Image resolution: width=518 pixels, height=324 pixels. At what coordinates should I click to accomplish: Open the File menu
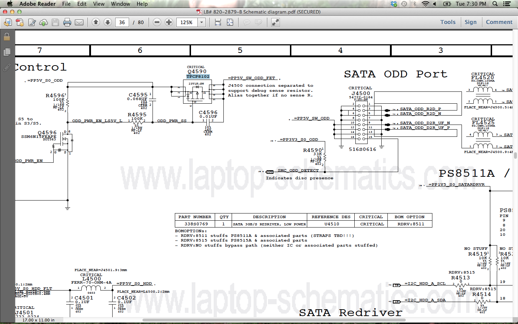click(66, 4)
